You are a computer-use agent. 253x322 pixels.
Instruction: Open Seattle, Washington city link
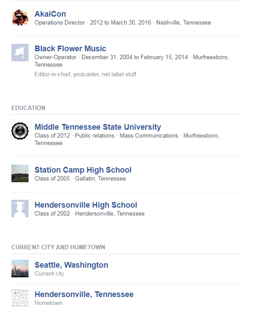pyautogui.click(x=71, y=265)
